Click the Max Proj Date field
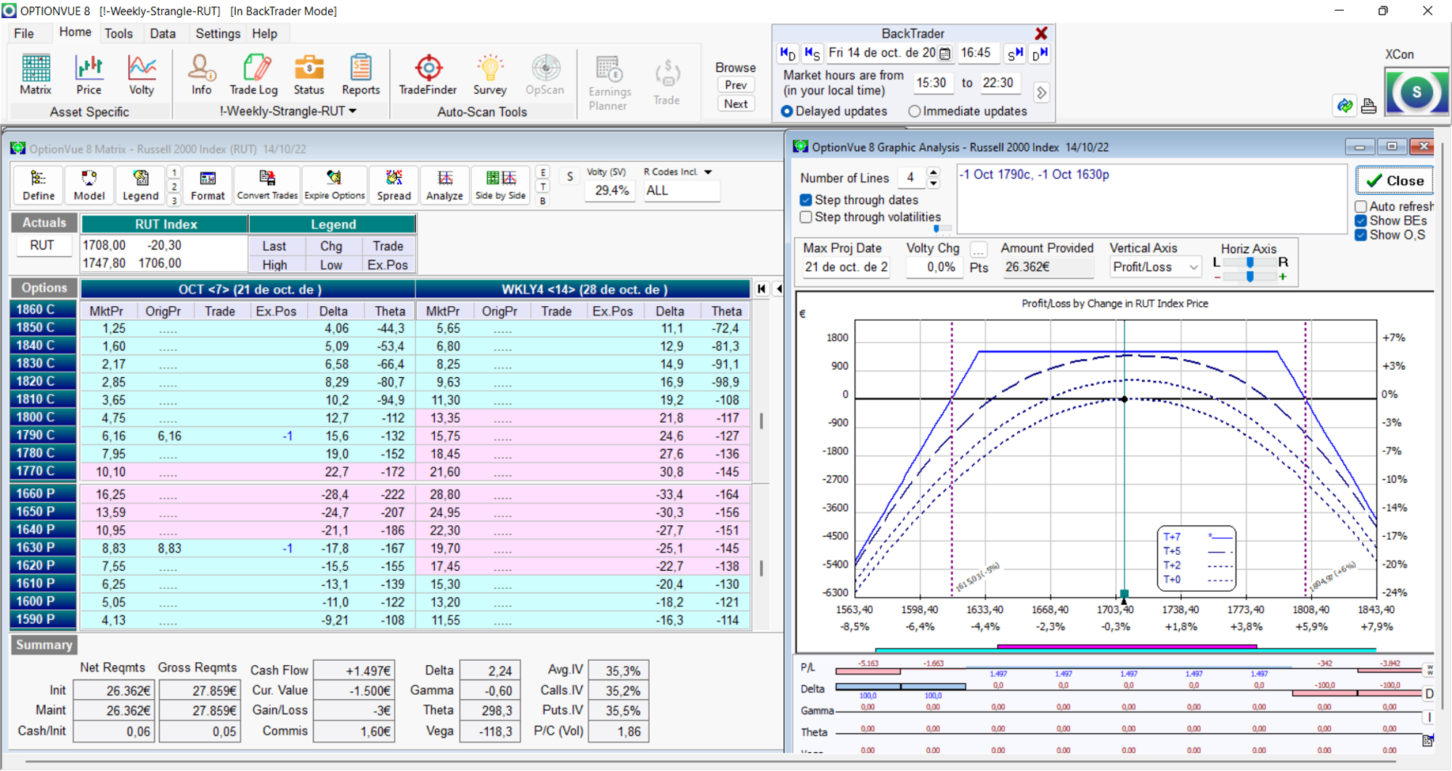This screenshot has height=771, width=1452. (x=846, y=267)
